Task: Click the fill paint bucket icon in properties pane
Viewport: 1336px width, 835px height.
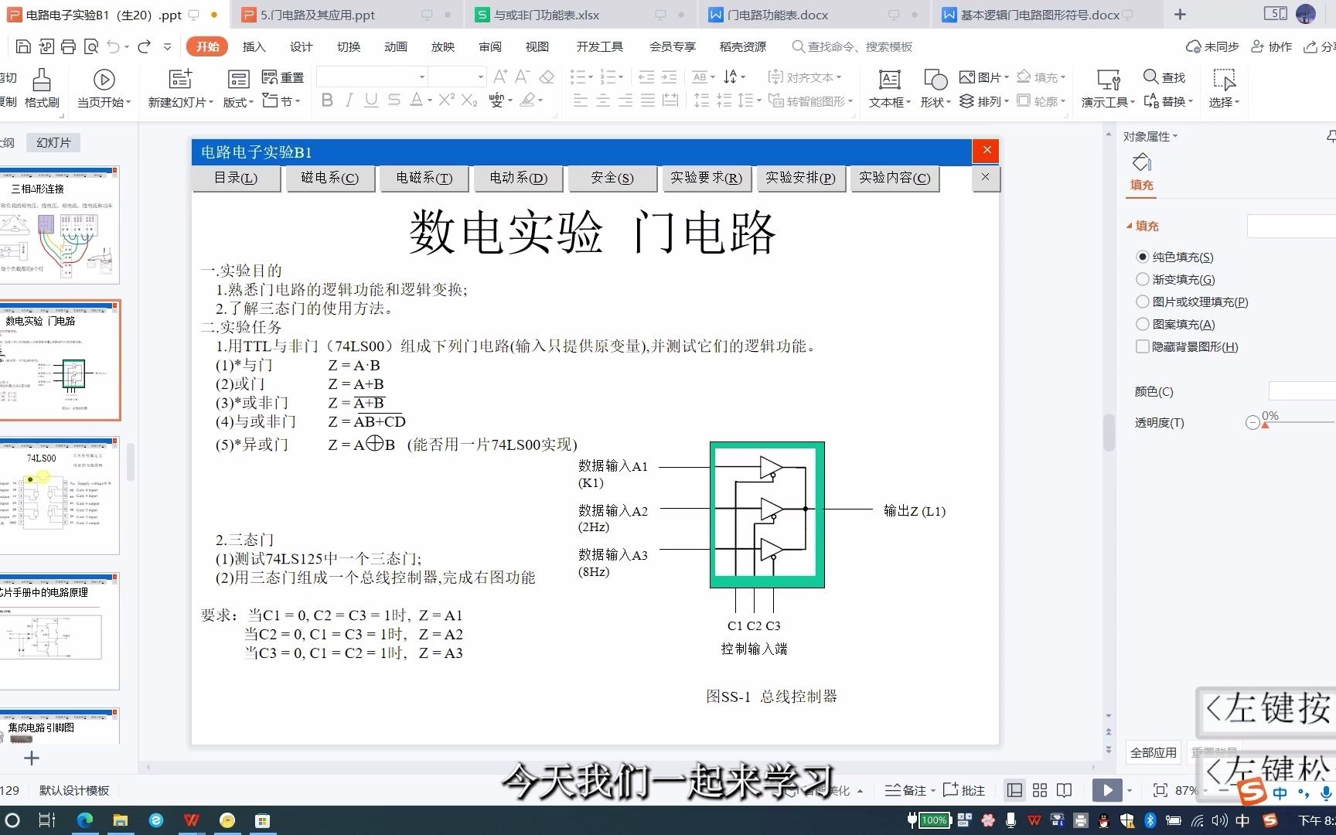Action: (x=1142, y=162)
